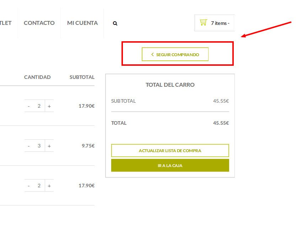Increase quantity of the 9.75€ item
This screenshot has height=225, width=308.
point(49,146)
